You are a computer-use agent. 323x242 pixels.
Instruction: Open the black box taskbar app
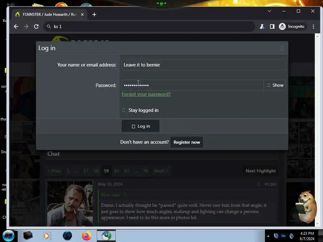pyautogui.click(x=28, y=236)
